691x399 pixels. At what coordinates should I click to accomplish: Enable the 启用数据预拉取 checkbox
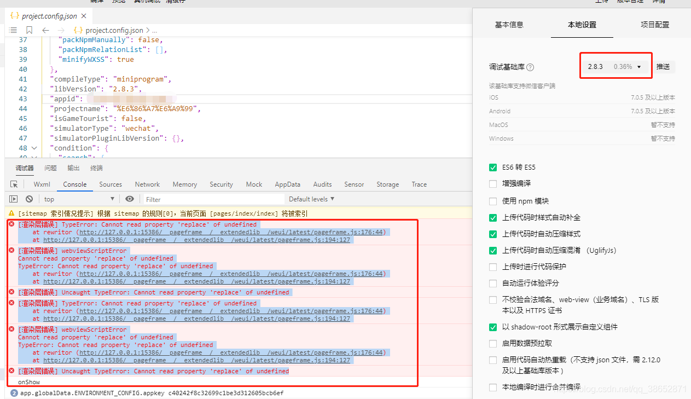pos(493,343)
